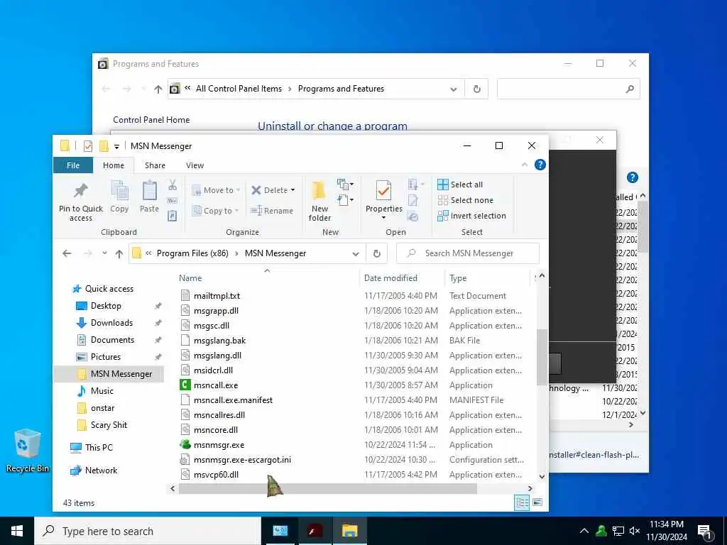Click the Notifications action center icon
727x545 pixels.
tap(705, 531)
